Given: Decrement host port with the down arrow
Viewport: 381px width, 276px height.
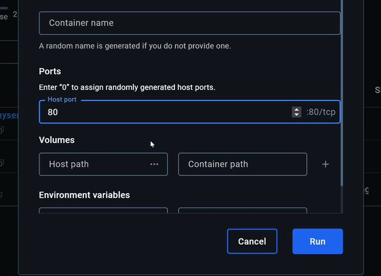Looking at the screenshot, I should (x=296, y=115).
